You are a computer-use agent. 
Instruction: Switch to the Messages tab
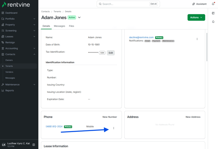point(59,26)
